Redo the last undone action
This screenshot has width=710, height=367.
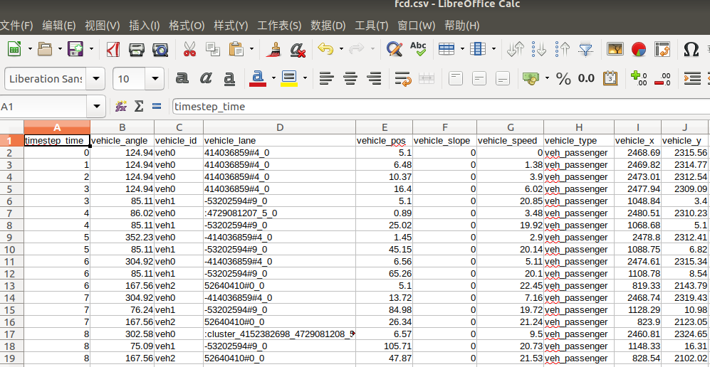[x=357, y=49]
